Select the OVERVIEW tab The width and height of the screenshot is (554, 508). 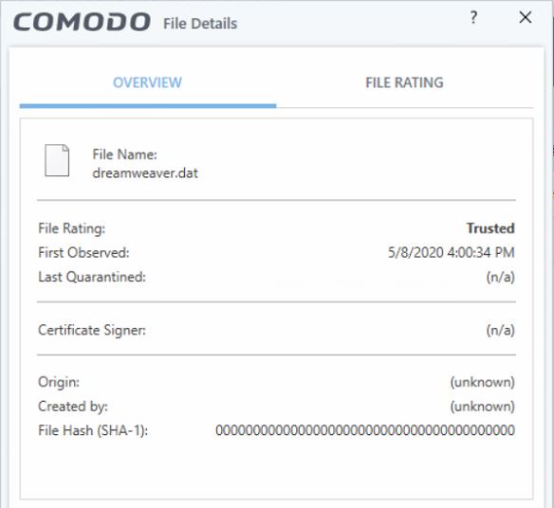click(147, 82)
